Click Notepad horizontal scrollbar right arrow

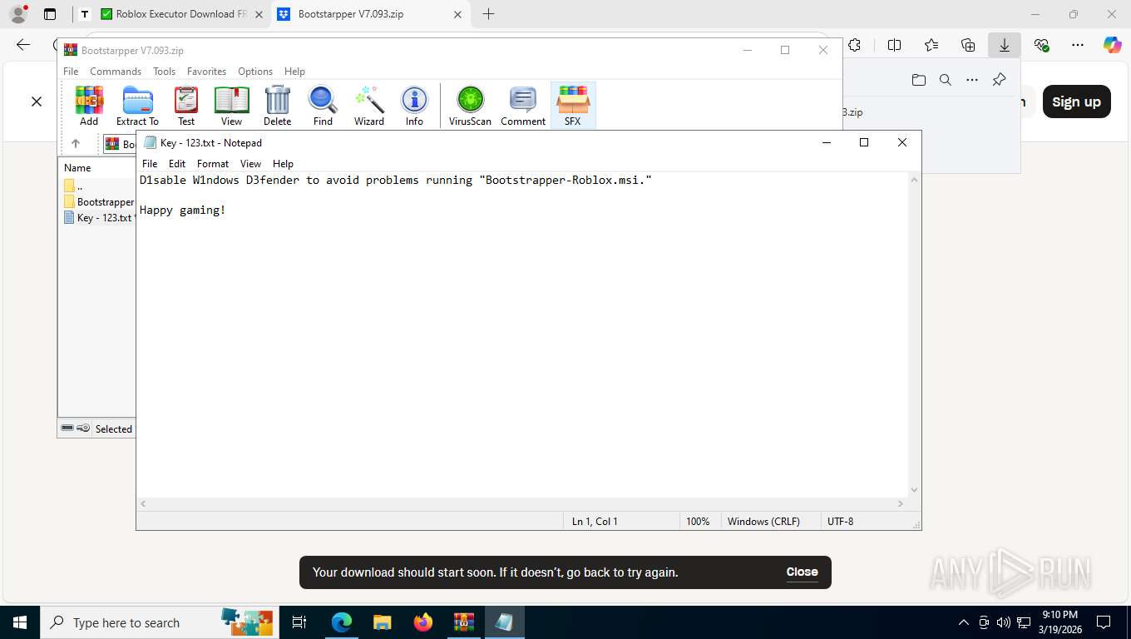tap(901, 503)
